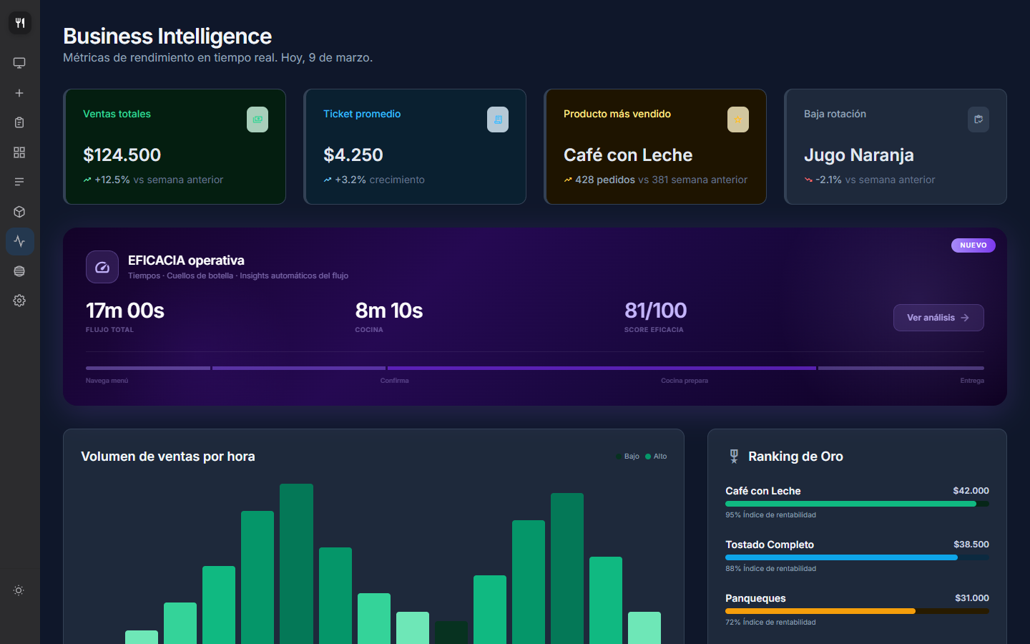Click the receipt icon on Ticket promedio card
Image resolution: width=1030 pixels, height=644 pixels.
[x=498, y=119]
